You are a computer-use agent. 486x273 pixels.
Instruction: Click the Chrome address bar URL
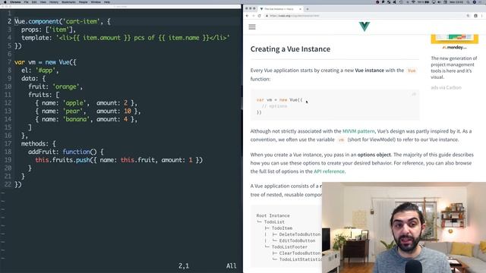(x=294, y=16)
